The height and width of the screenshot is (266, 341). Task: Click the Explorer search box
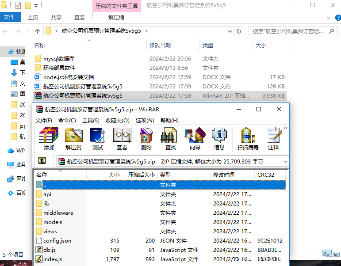pos(293,31)
